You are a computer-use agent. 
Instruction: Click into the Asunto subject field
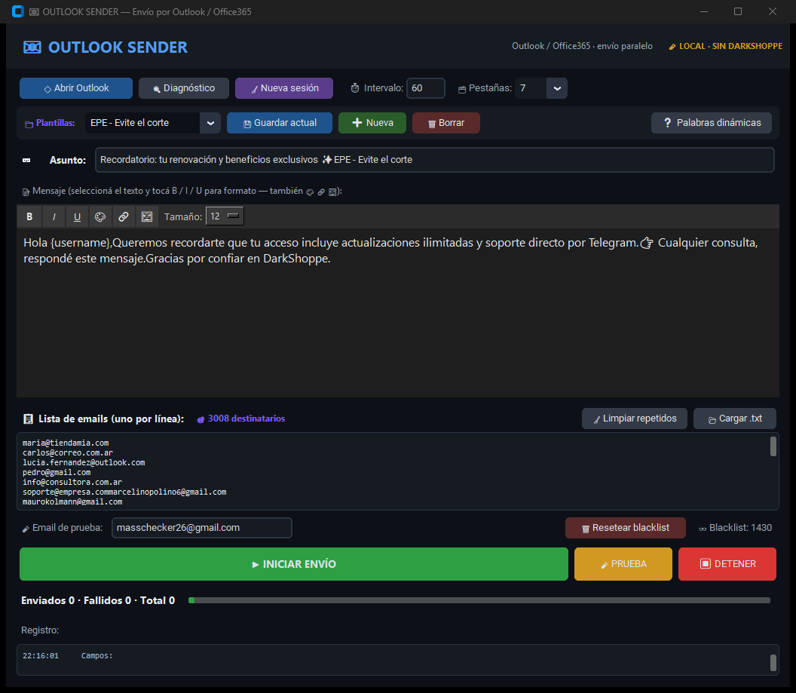(434, 160)
